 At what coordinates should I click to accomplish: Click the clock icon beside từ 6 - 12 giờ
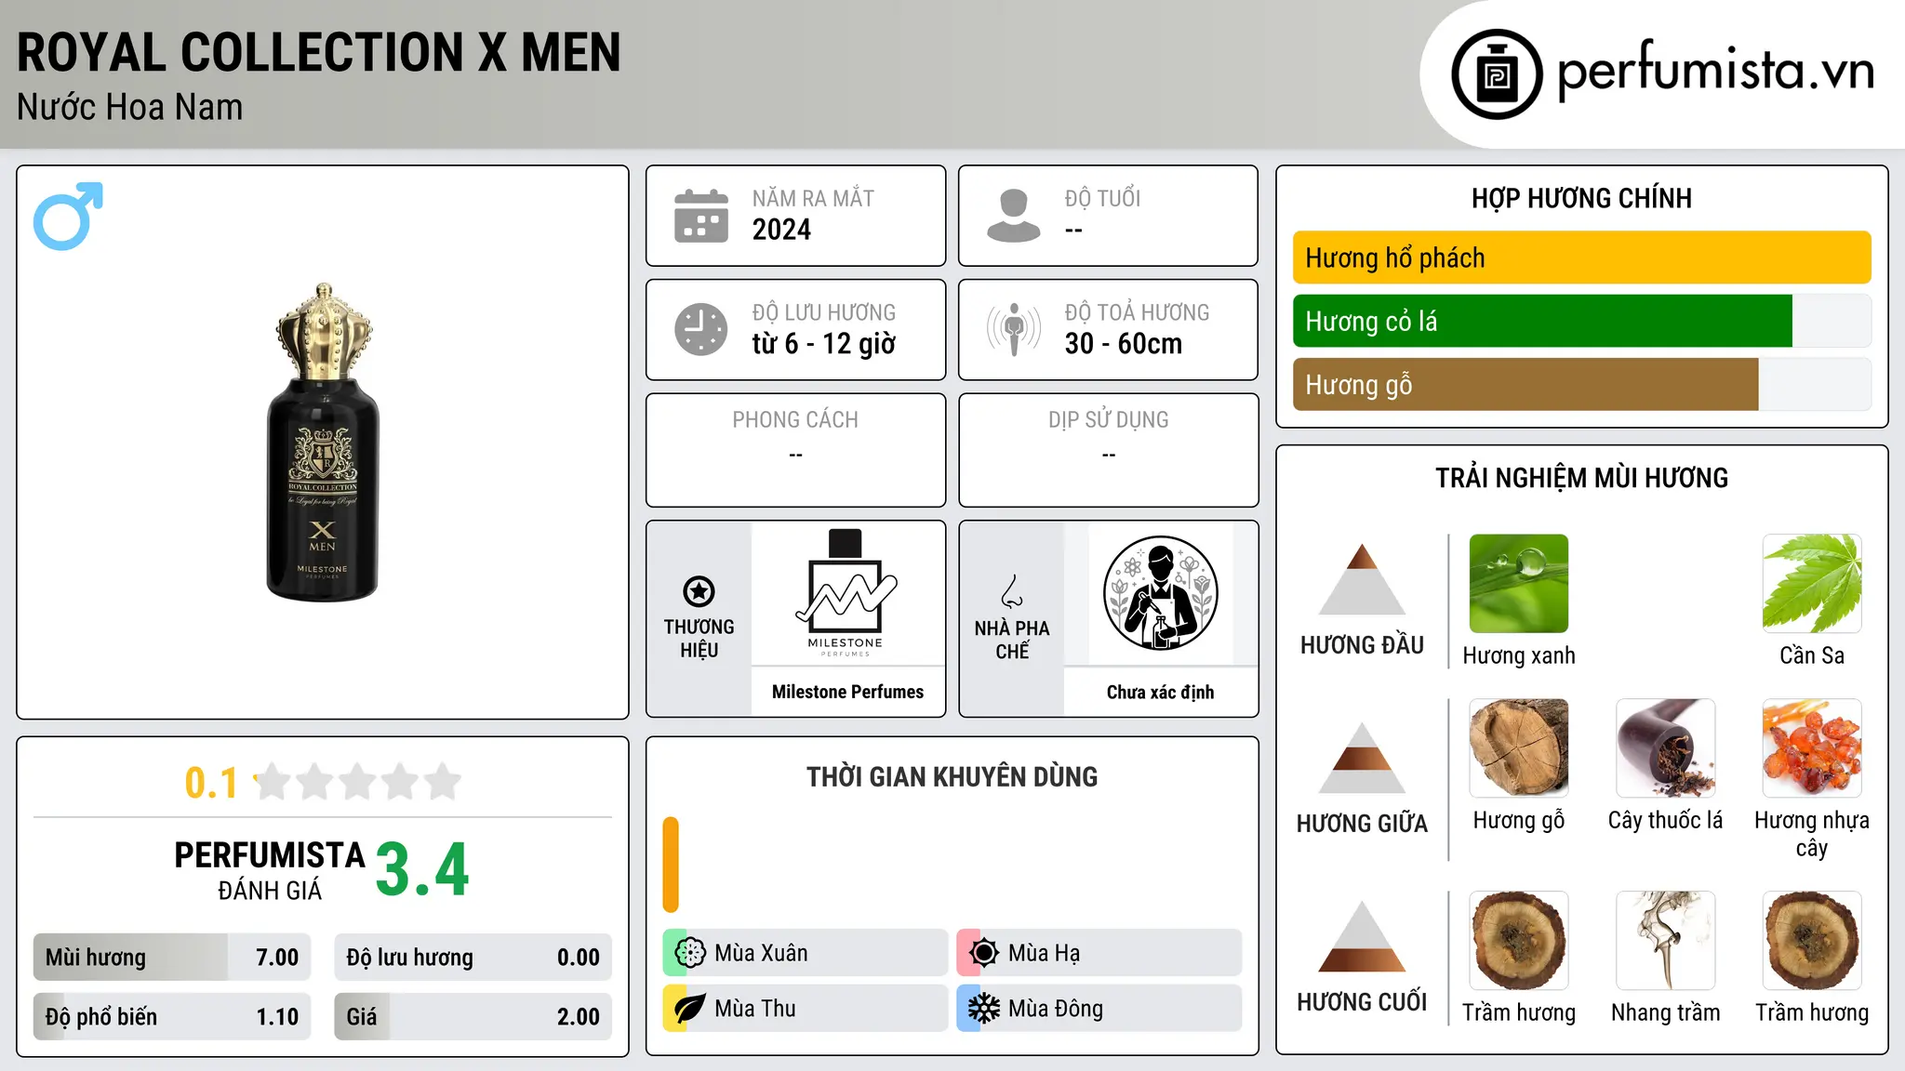(700, 329)
